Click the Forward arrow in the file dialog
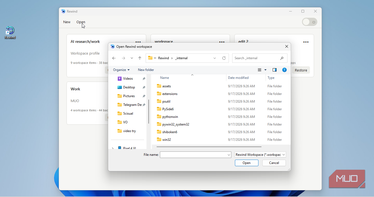Image resolution: width=374 pixels, height=197 pixels. [123, 58]
